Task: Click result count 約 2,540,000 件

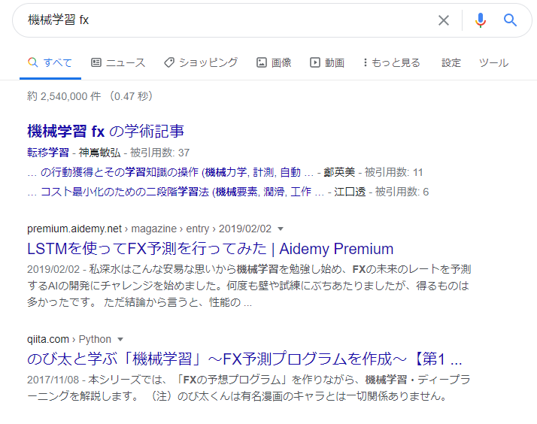Action: pyautogui.click(x=64, y=96)
